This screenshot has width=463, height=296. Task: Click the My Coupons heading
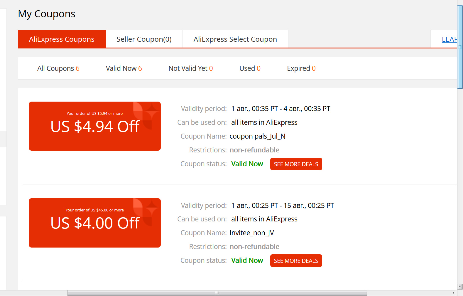47,14
